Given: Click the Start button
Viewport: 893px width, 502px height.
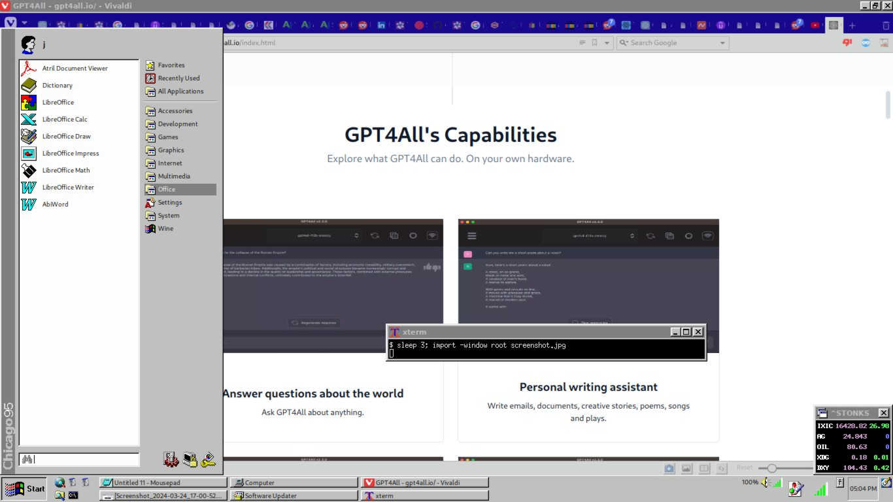Looking at the screenshot, I should 25,488.
